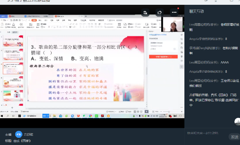The height and width of the screenshot is (145, 240).
Task: Add a new slide with plus icon
Action: pos(12,107)
